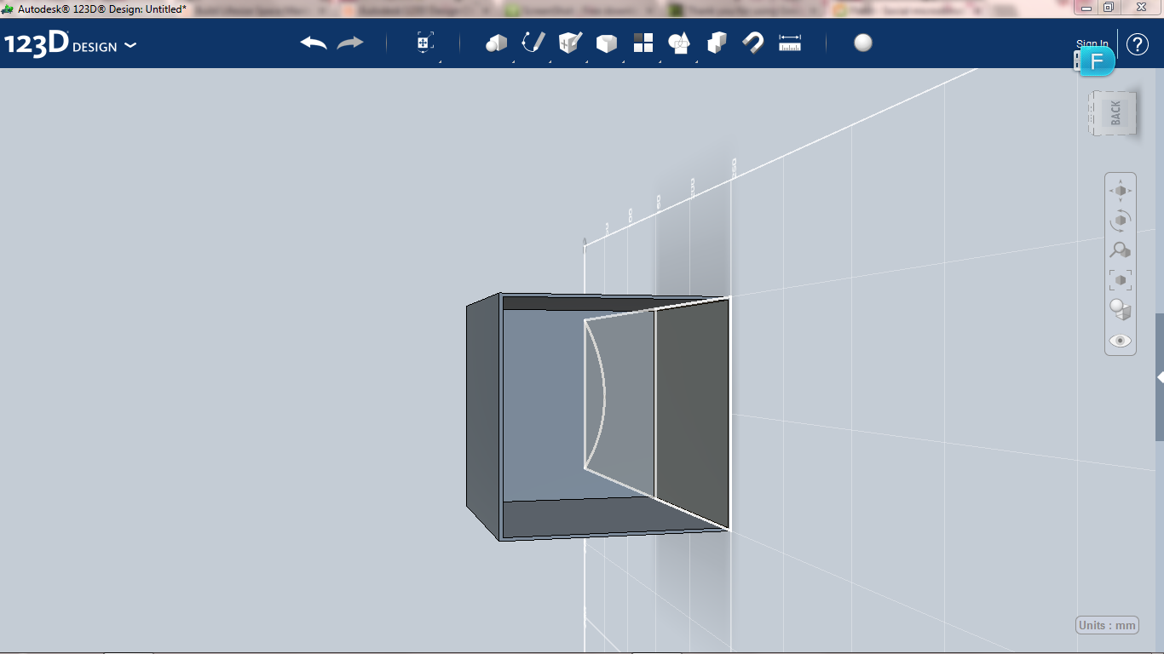
Task: Activate the Snap magnet tool
Action: [753, 43]
